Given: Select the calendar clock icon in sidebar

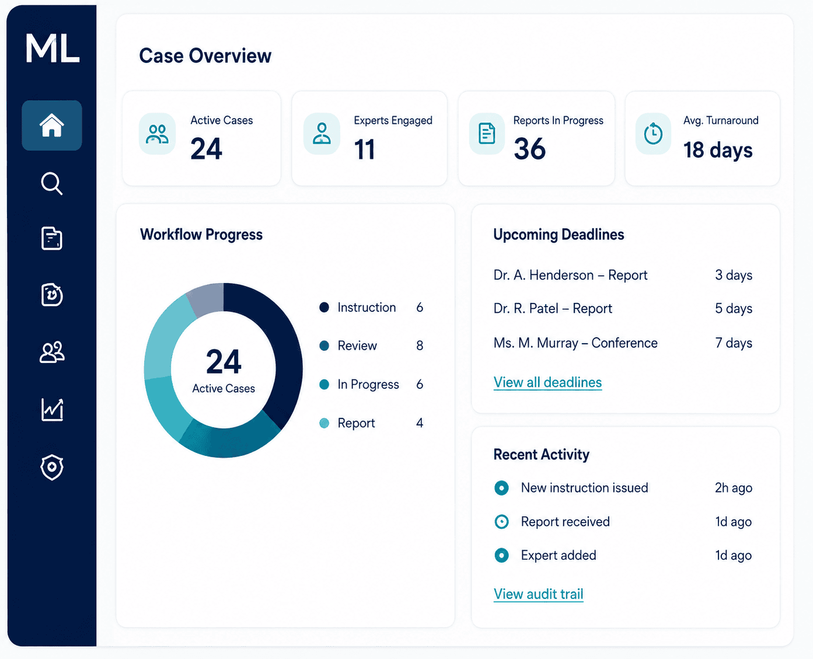Looking at the screenshot, I should click(x=52, y=295).
